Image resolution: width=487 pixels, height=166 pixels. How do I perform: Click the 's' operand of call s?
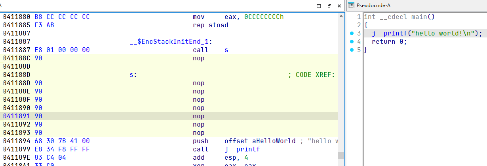(x=226, y=50)
